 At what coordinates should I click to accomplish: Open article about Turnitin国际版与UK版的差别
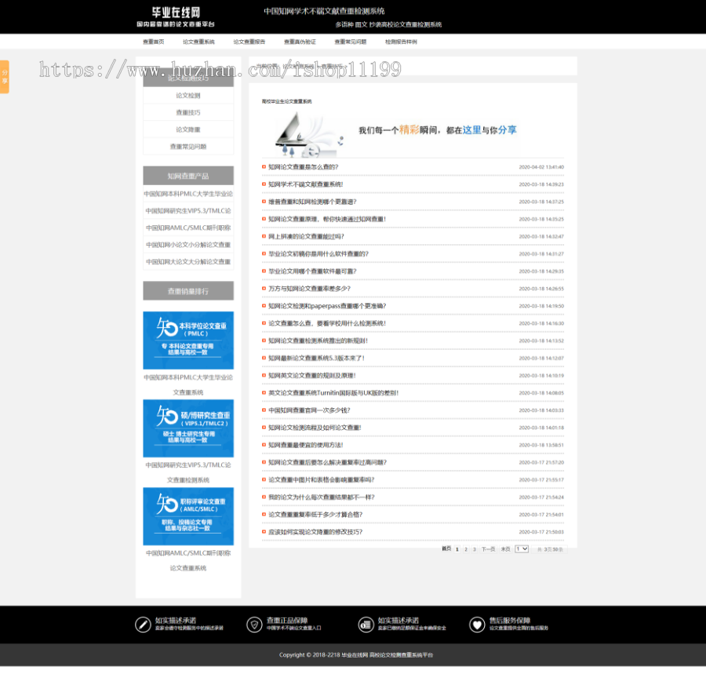coord(333,393)
